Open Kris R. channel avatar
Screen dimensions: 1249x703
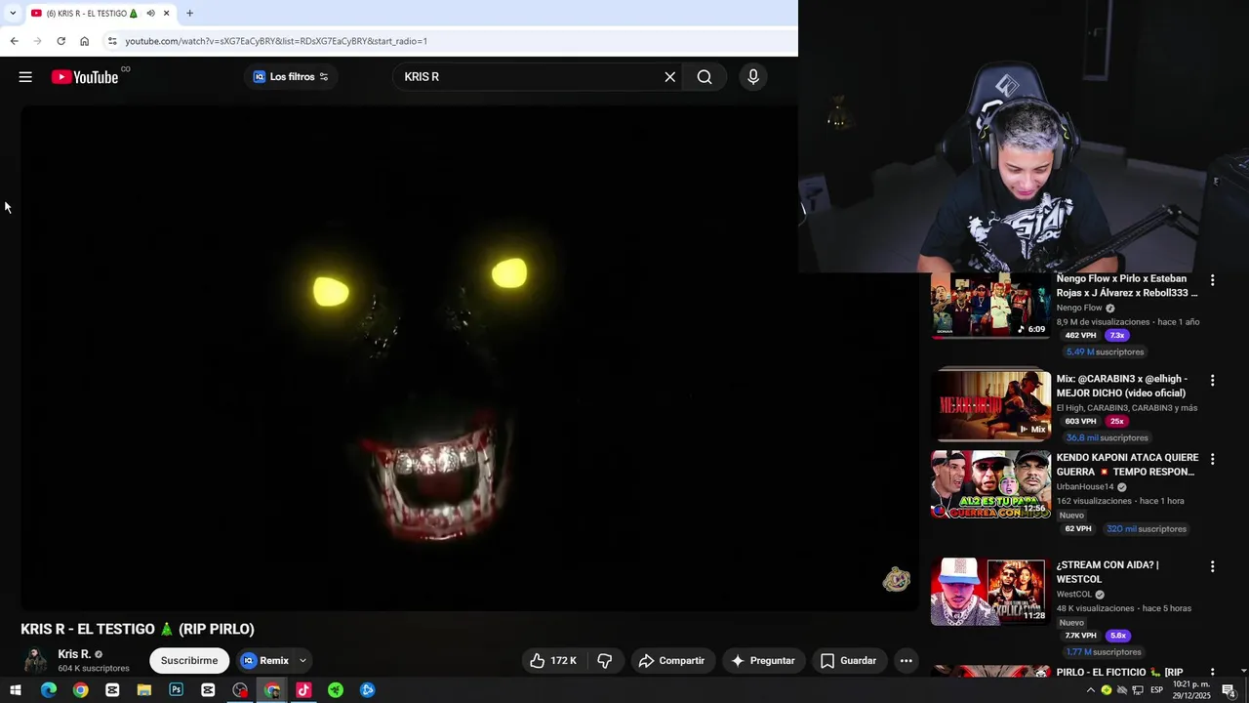(x=35, y=660)
